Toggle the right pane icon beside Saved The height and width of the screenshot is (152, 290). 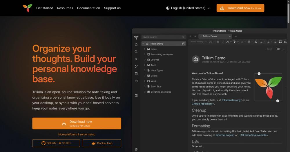tap(278, 49)
